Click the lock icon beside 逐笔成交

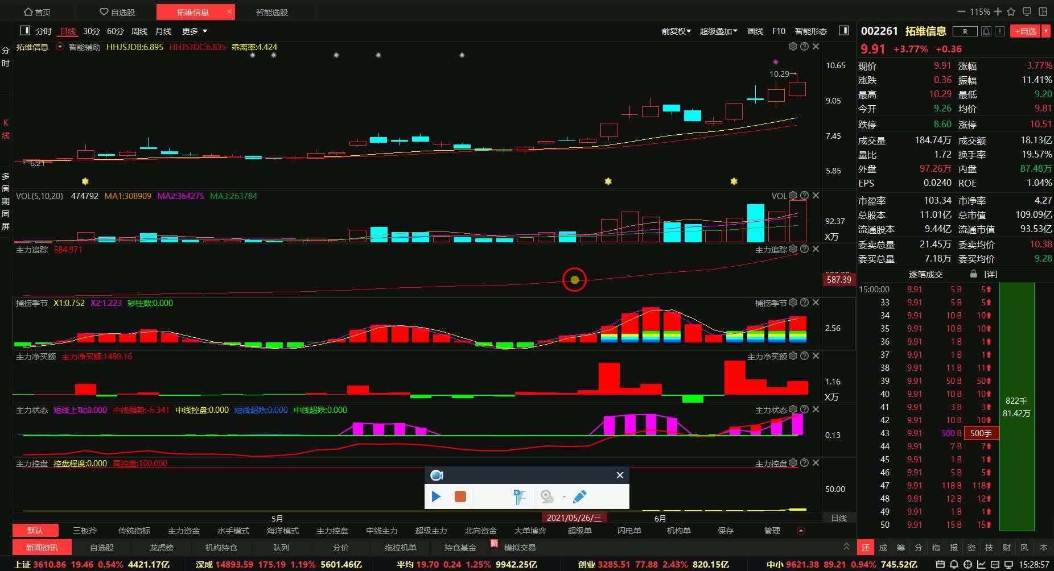[974, 274]
